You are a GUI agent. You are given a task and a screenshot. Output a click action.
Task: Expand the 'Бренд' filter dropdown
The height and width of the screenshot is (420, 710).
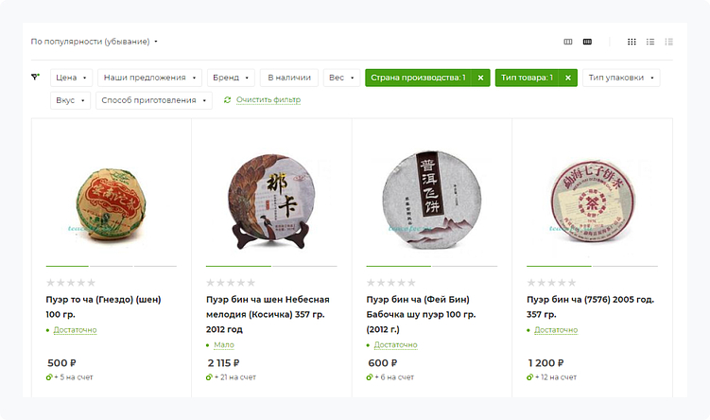(x=231, y=78)
